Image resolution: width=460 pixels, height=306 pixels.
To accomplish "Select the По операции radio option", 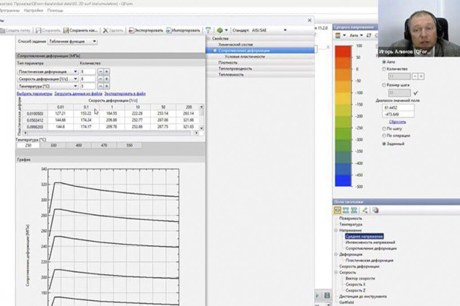I will [383, 136].
